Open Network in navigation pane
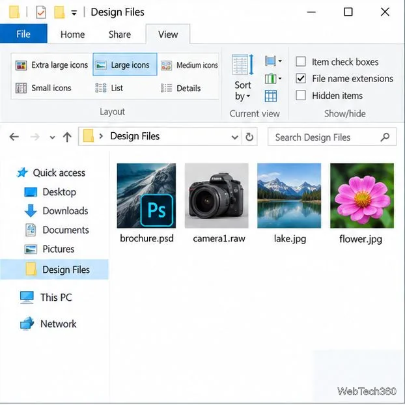405x405 pixels. (x=48, y=324)
